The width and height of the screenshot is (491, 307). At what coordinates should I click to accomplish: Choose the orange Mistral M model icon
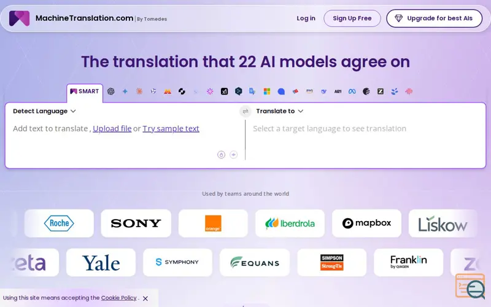click(x=168, y=91)
